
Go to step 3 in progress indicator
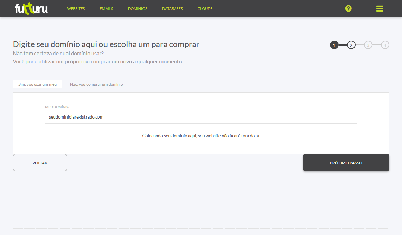coord(368,45)
